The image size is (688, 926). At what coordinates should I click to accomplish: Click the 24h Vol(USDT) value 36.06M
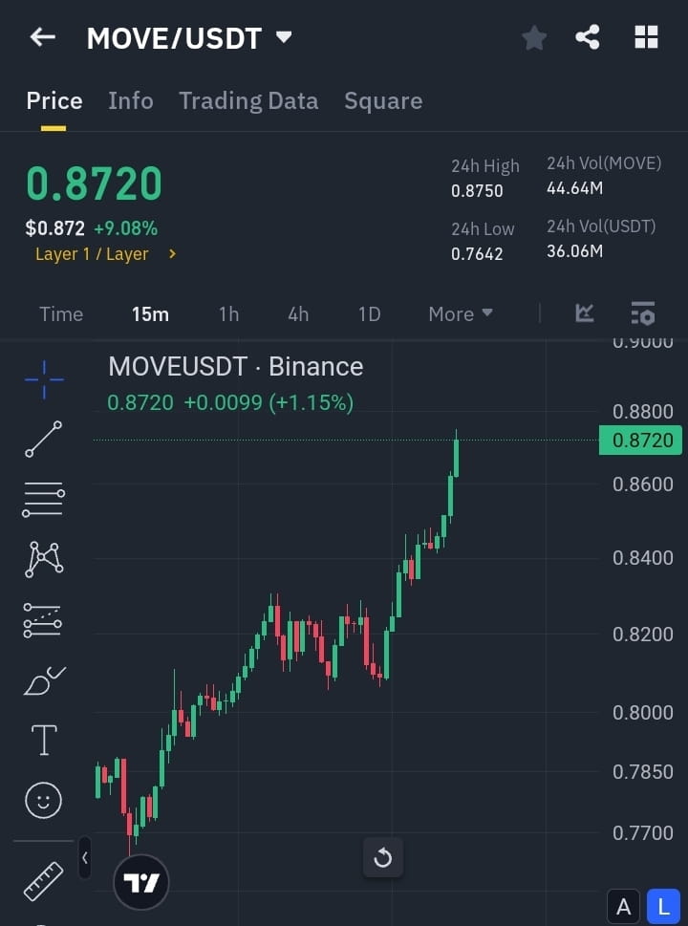pyautogui.click(x=575, y=251)
